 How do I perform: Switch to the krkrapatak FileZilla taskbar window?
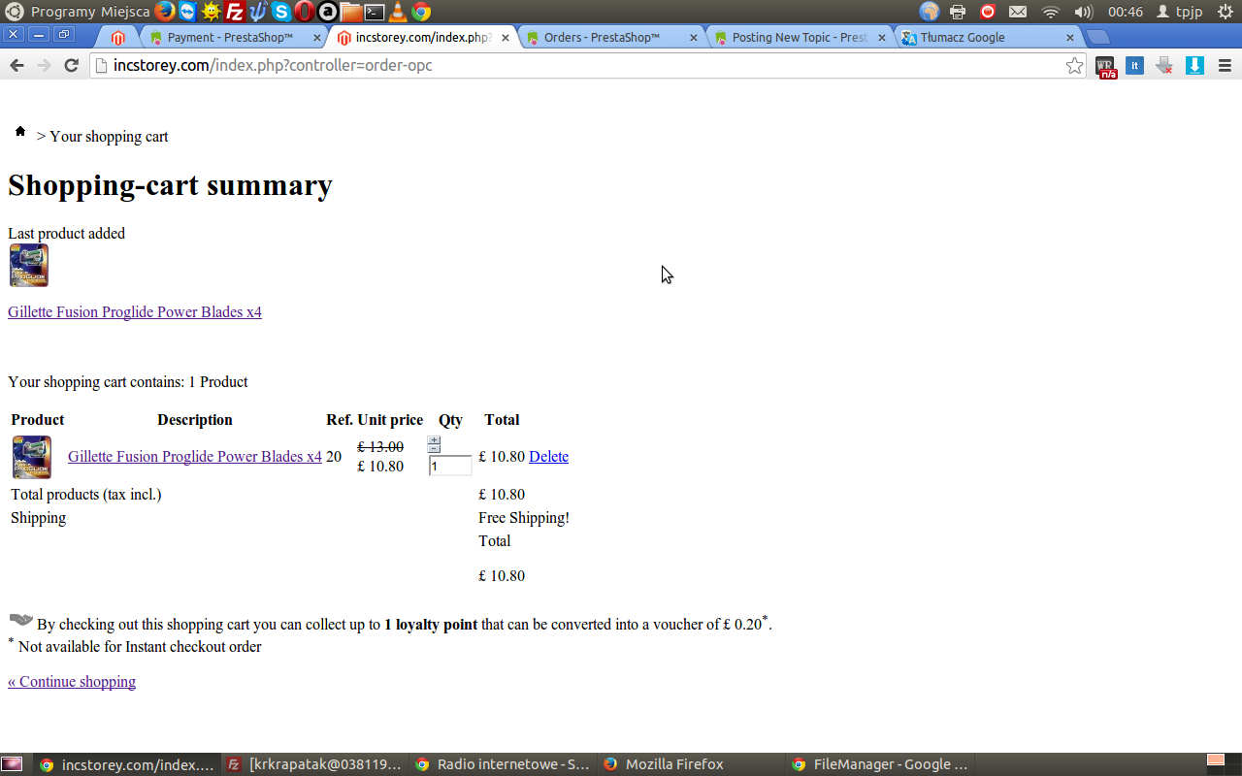pos(313,764)
